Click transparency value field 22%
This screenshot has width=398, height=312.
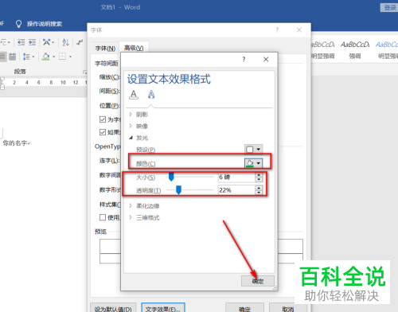pos(236,190)
